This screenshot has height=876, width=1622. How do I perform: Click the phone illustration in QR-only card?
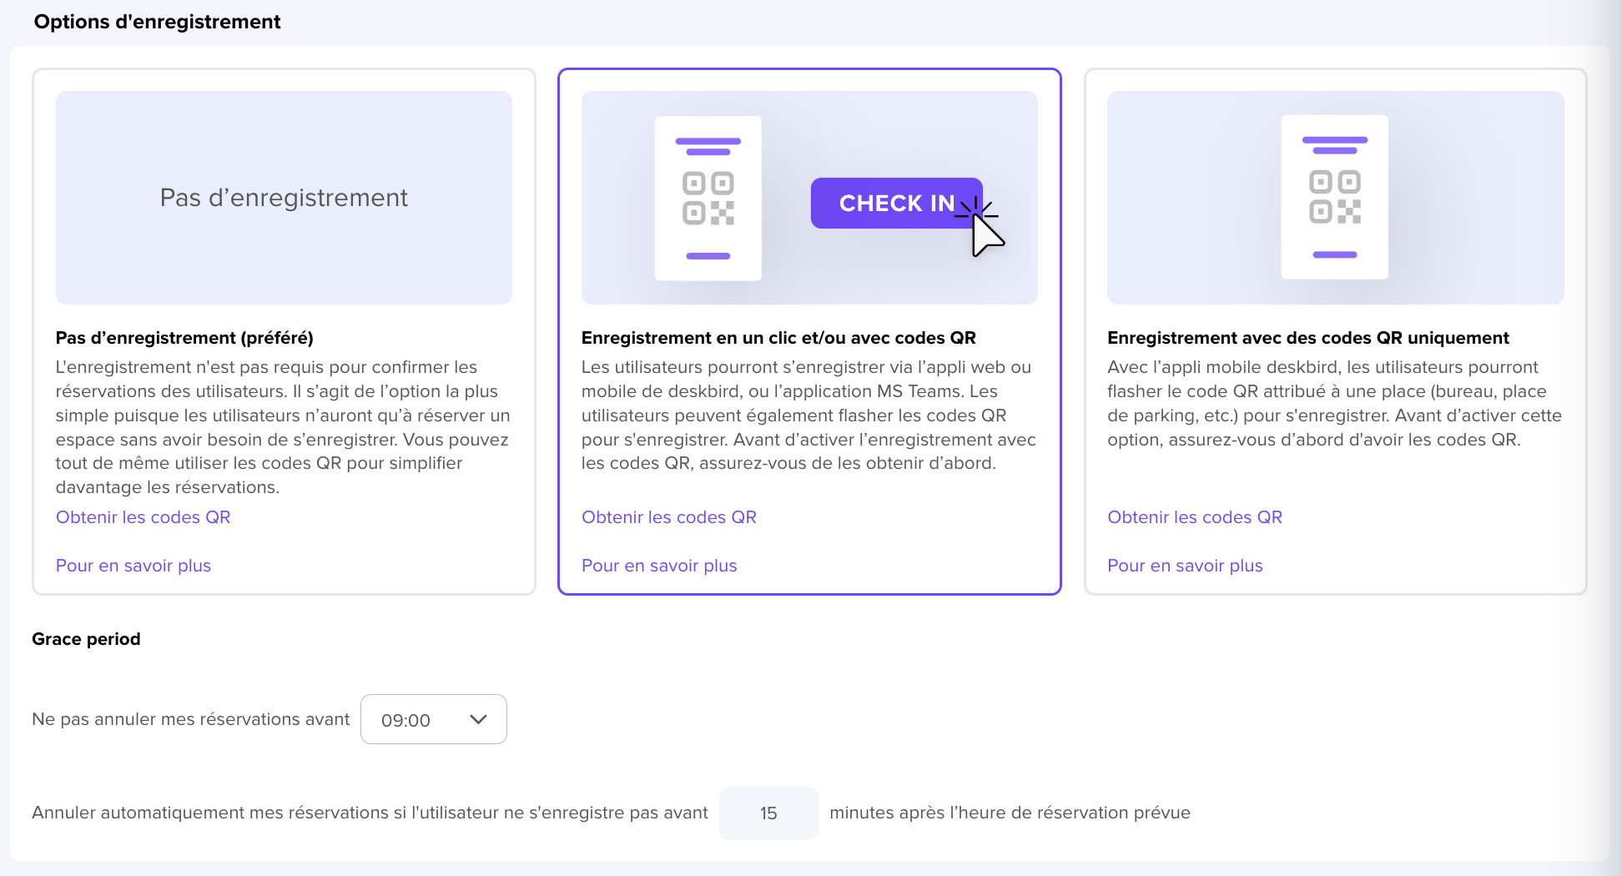coord(1335,197)
